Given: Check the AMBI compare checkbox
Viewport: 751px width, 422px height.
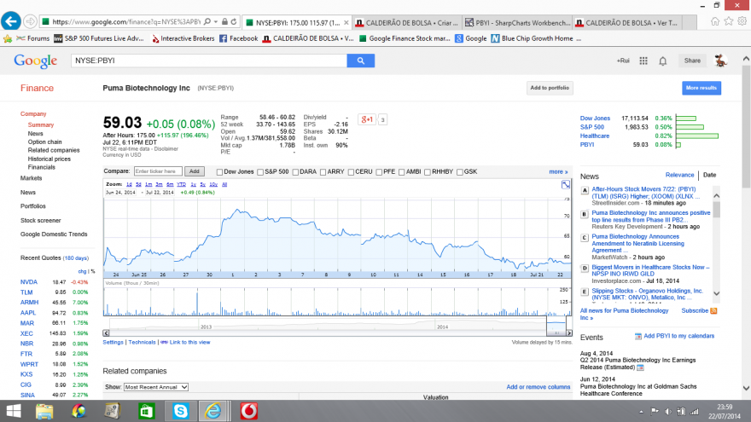Looking at the screenshot, I should tap(401, 171).
